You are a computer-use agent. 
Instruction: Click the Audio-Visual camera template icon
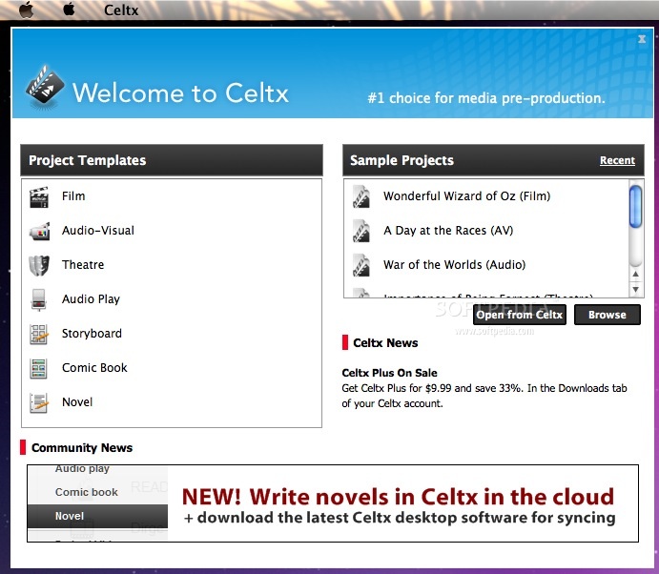click(x=39, y=232)
